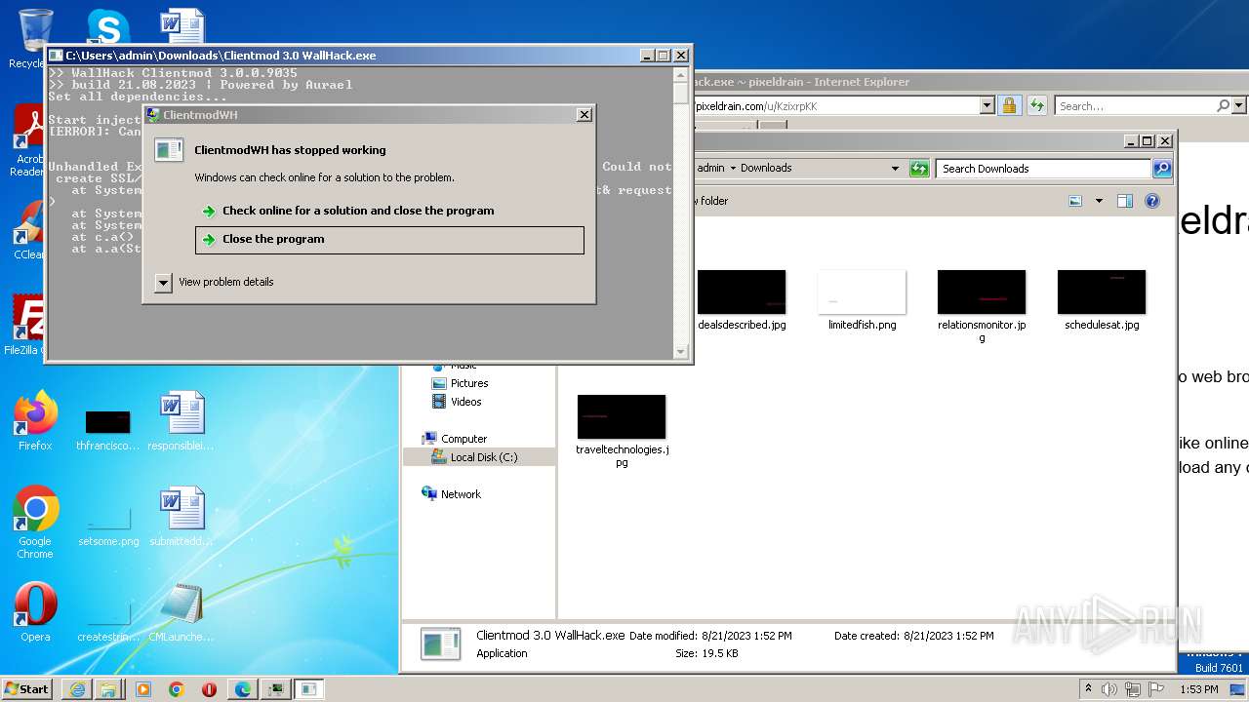Choose 'Close the program' option
The width and height of the screenshot is (1249, 702).
pos(389,240)
